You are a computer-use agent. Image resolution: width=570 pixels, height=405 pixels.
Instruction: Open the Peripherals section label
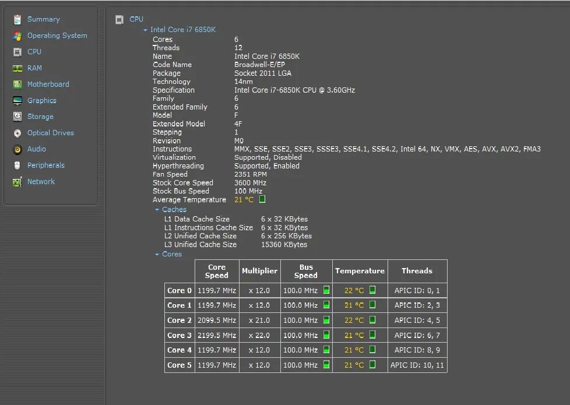click(46, 165)
